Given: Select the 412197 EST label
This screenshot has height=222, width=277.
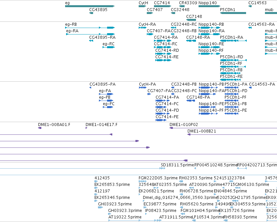Looking at the screenshot, I should point(102,191).
